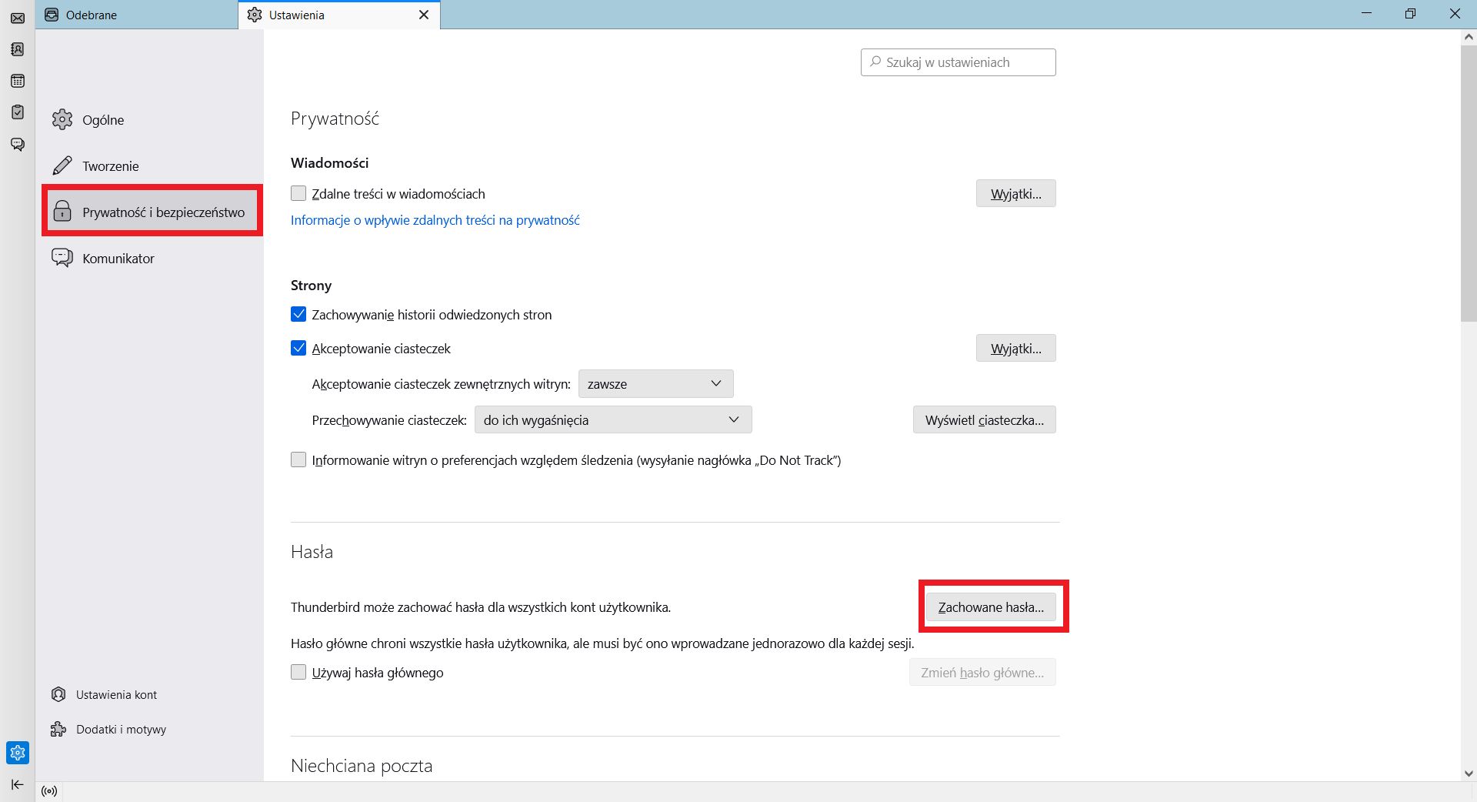The height and width of the screenshot is (802, 1477).
Task: Open the Zachowane hasła dialog
Action: coord(991,607)
